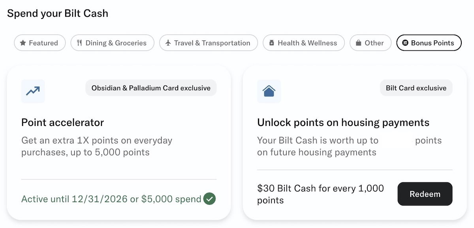Select the Featured category tab
Viewport: 474px width, 228px height.
pyautogui.click(x=39, y=43)
